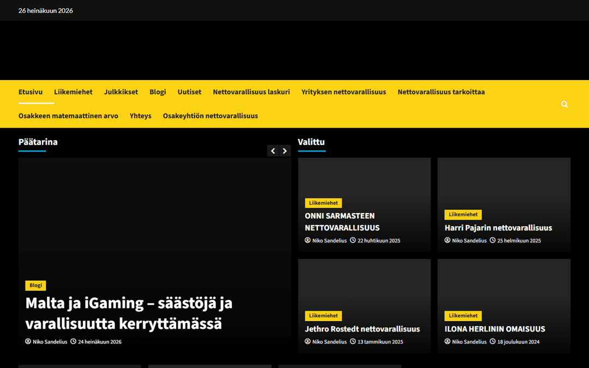Screen dimensions: 589x368
Task: Click the date 22 huhtikuun 2025
Action: (x=379, y=241)
